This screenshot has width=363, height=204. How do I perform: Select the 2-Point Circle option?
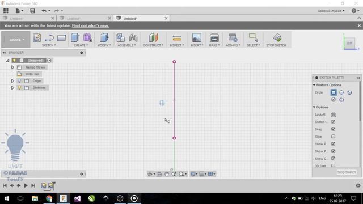coord(341,92)
